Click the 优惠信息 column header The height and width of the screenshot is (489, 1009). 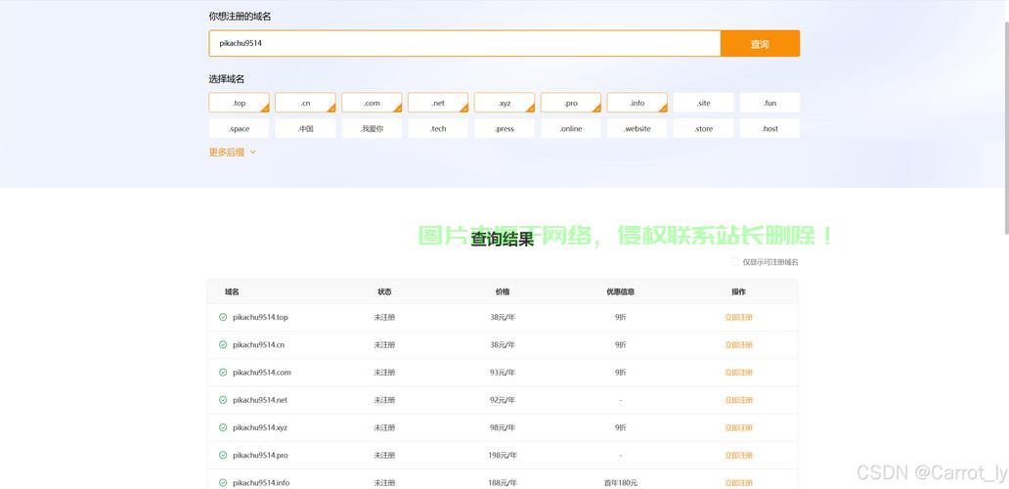tap(620, 291)
